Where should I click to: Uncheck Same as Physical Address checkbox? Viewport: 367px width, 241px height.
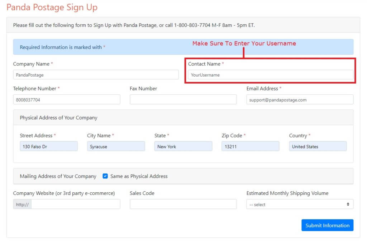105,176
